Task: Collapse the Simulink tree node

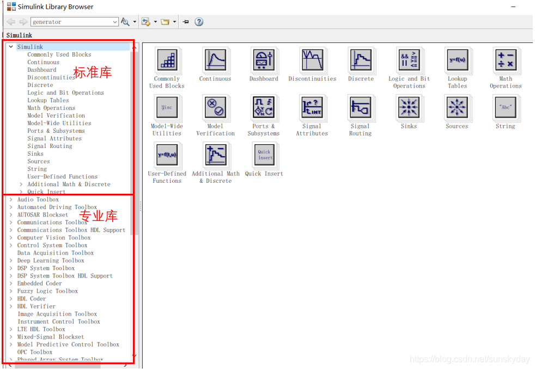Action: pyautogui.click(x=11, y=47)
